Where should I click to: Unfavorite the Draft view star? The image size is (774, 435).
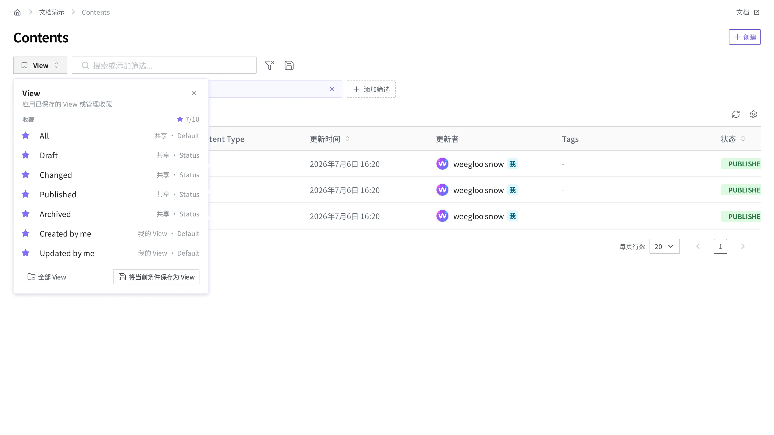click(x=26, y=155)
